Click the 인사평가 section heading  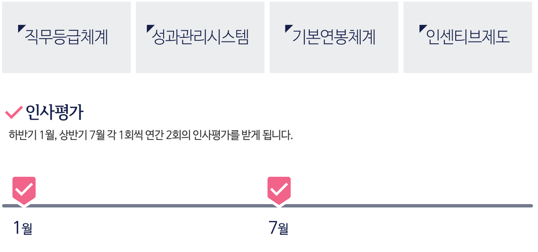(55, 112)
